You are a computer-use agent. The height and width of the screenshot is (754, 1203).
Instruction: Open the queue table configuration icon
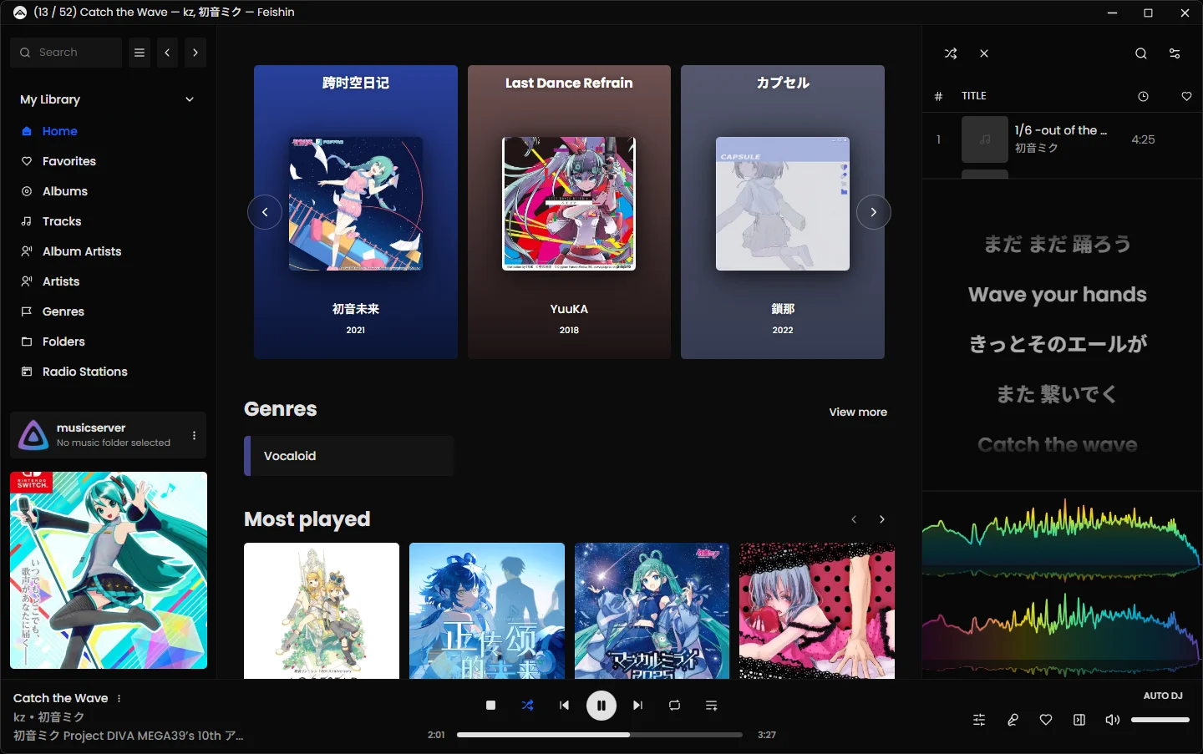pos(1174,53)
